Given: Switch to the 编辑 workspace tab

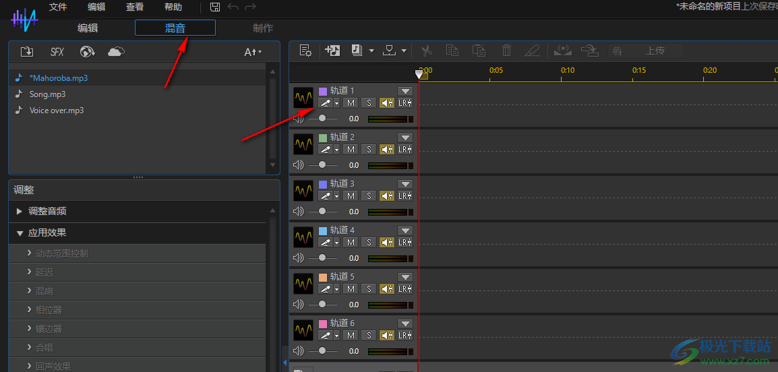Looking at the screenshot, I should (x=88, y=28).
